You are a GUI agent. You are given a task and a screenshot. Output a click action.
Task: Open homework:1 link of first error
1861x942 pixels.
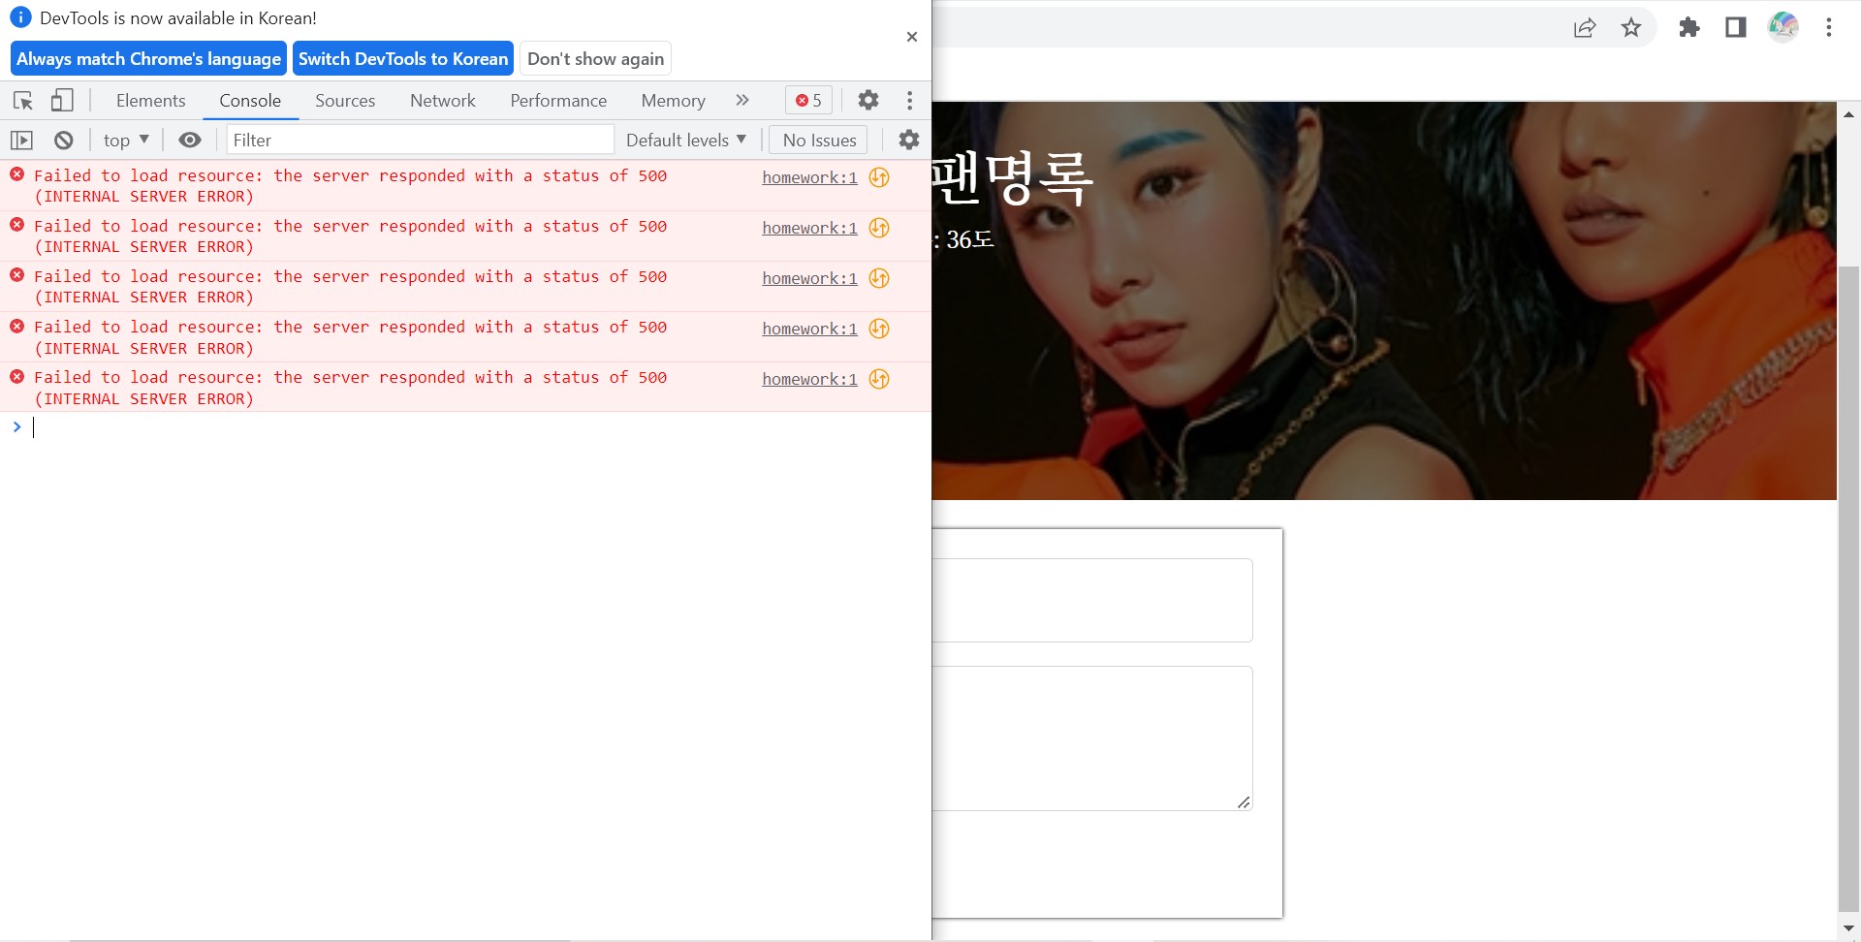pyautogui.click(x=809, y=177)
